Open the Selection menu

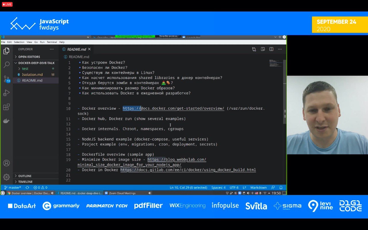click(x=19, y=42)
